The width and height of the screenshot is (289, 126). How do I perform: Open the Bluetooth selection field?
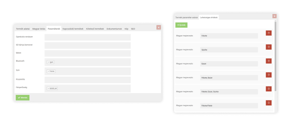point(88,62)
